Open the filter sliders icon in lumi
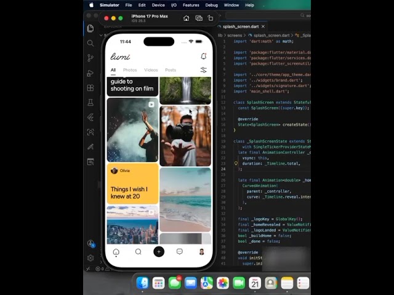The width and height of the screenshot is (394, 295). (x=204, y=69)
